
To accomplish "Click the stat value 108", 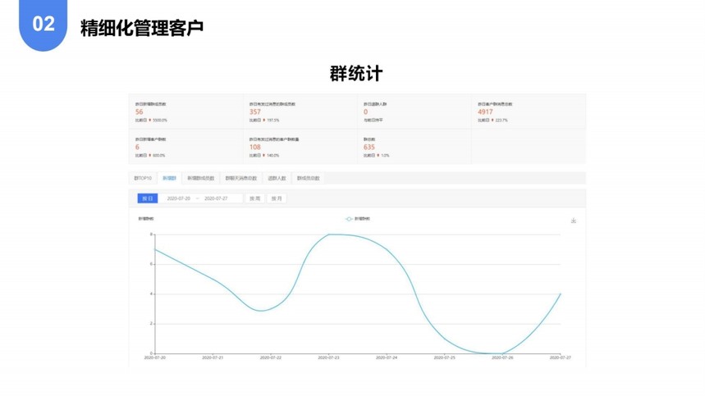I will click(x=255, y=147).
